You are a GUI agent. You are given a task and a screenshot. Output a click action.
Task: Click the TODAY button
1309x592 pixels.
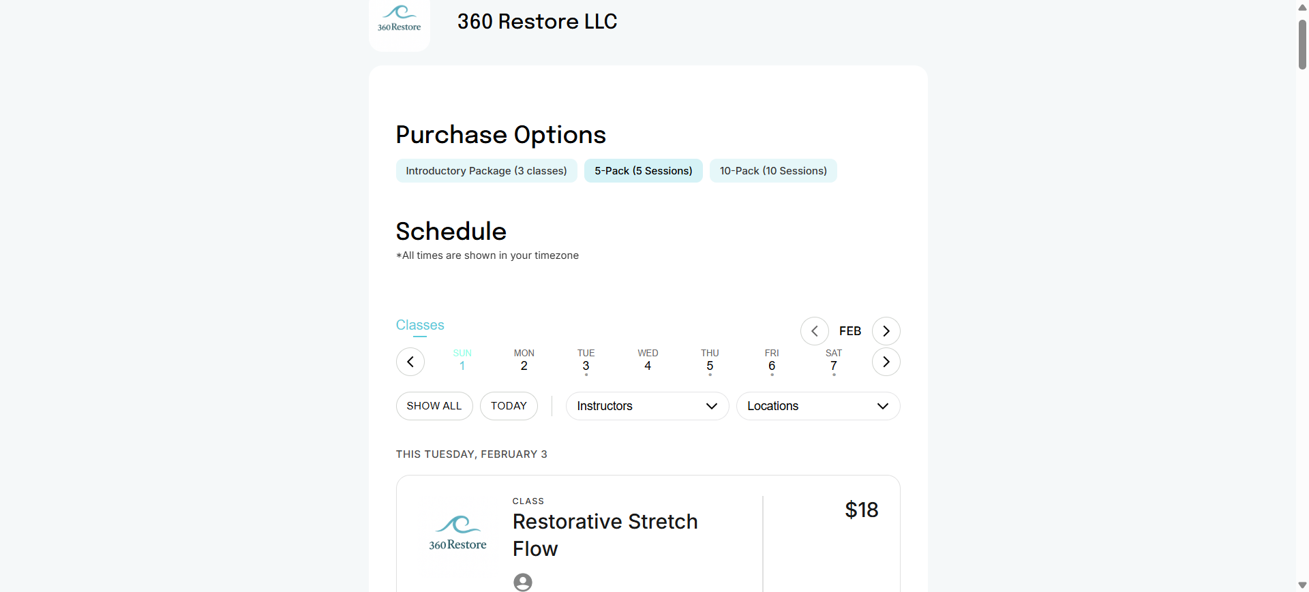pos(509,406)
